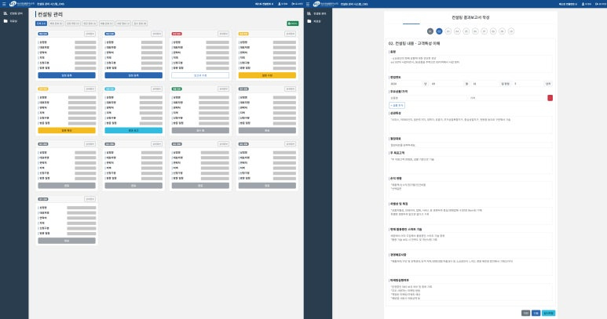Click the 컨설팅 관리 sidebar icon beside the card list

[x=5, y=14]
